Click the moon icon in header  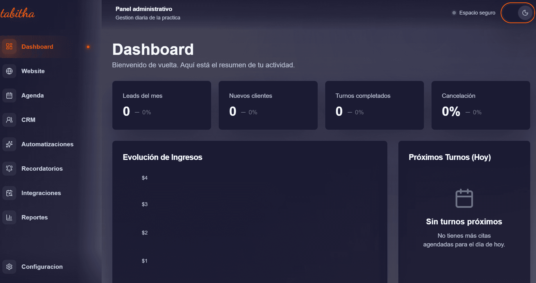pos(525,13)
